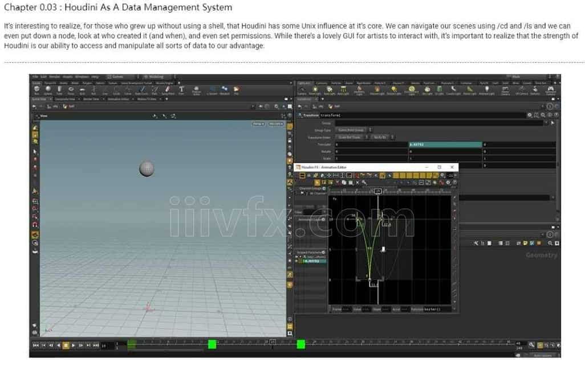The width and height of the screenshot is (585, 367).
Task: Open the Render menu
Action: pos(55,77)
